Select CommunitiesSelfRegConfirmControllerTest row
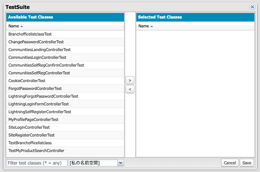260x172 pixels. (65, 65)
